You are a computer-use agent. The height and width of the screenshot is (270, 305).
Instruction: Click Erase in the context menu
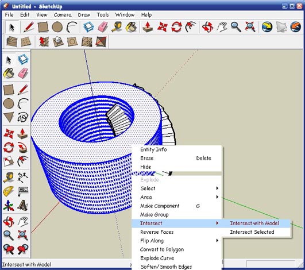tap(176, 158)
